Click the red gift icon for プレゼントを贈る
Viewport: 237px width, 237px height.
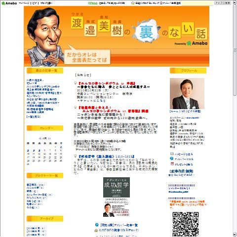click(172, 164)
